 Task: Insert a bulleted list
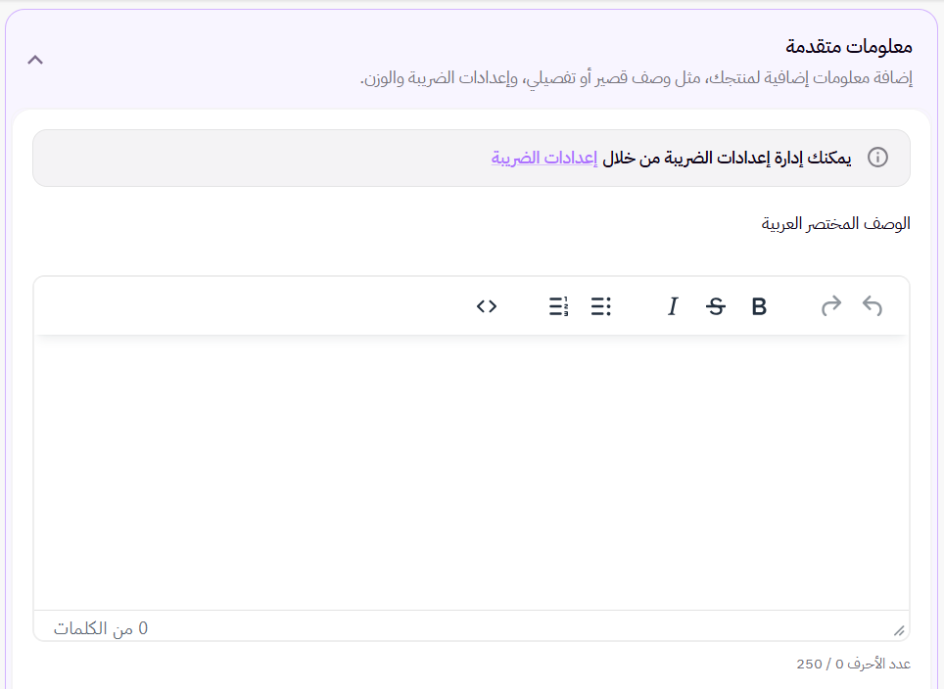tap(601, 306)
